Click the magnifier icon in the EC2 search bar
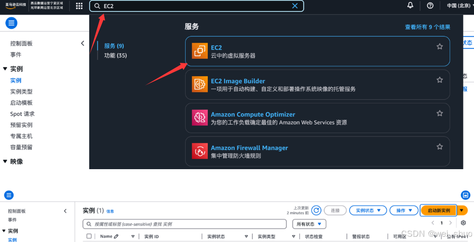The height and width of the screenshot is (242, 474). point(97,6)
